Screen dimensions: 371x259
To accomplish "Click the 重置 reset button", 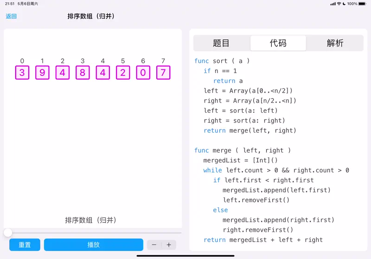I will [x=25, y=245].
